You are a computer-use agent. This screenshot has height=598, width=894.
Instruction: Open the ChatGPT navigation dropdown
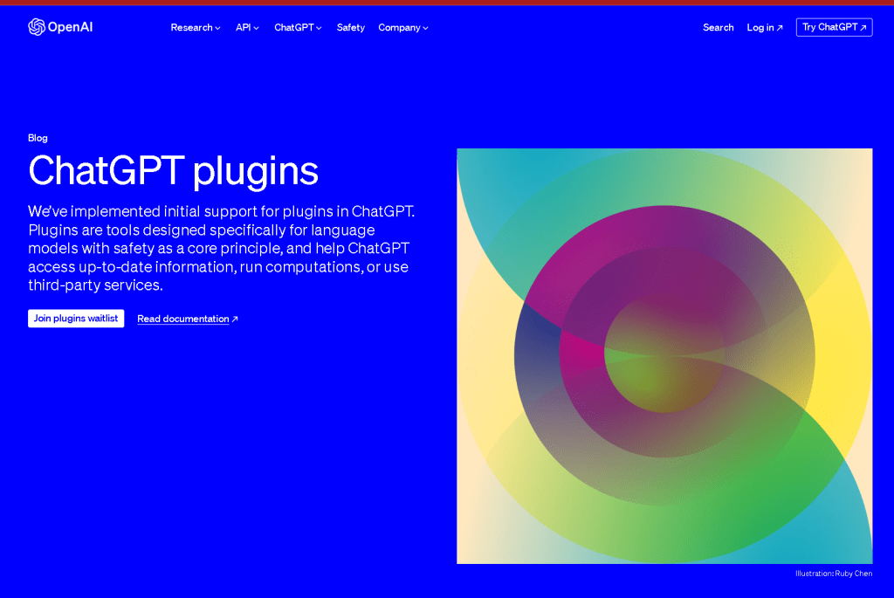click(x=298, y=27)
